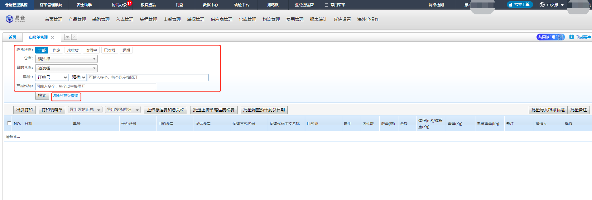Expand the 导出发货明细 dropdown
The image size is (592, 200).
click(x=123, y=110)
